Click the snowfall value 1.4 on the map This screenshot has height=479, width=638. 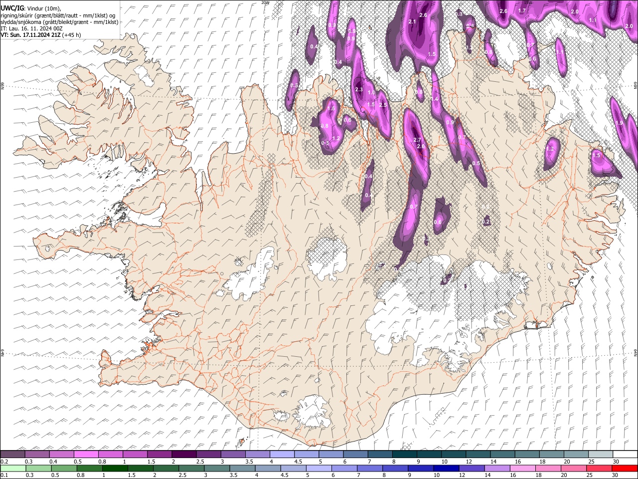click(435, 99)
